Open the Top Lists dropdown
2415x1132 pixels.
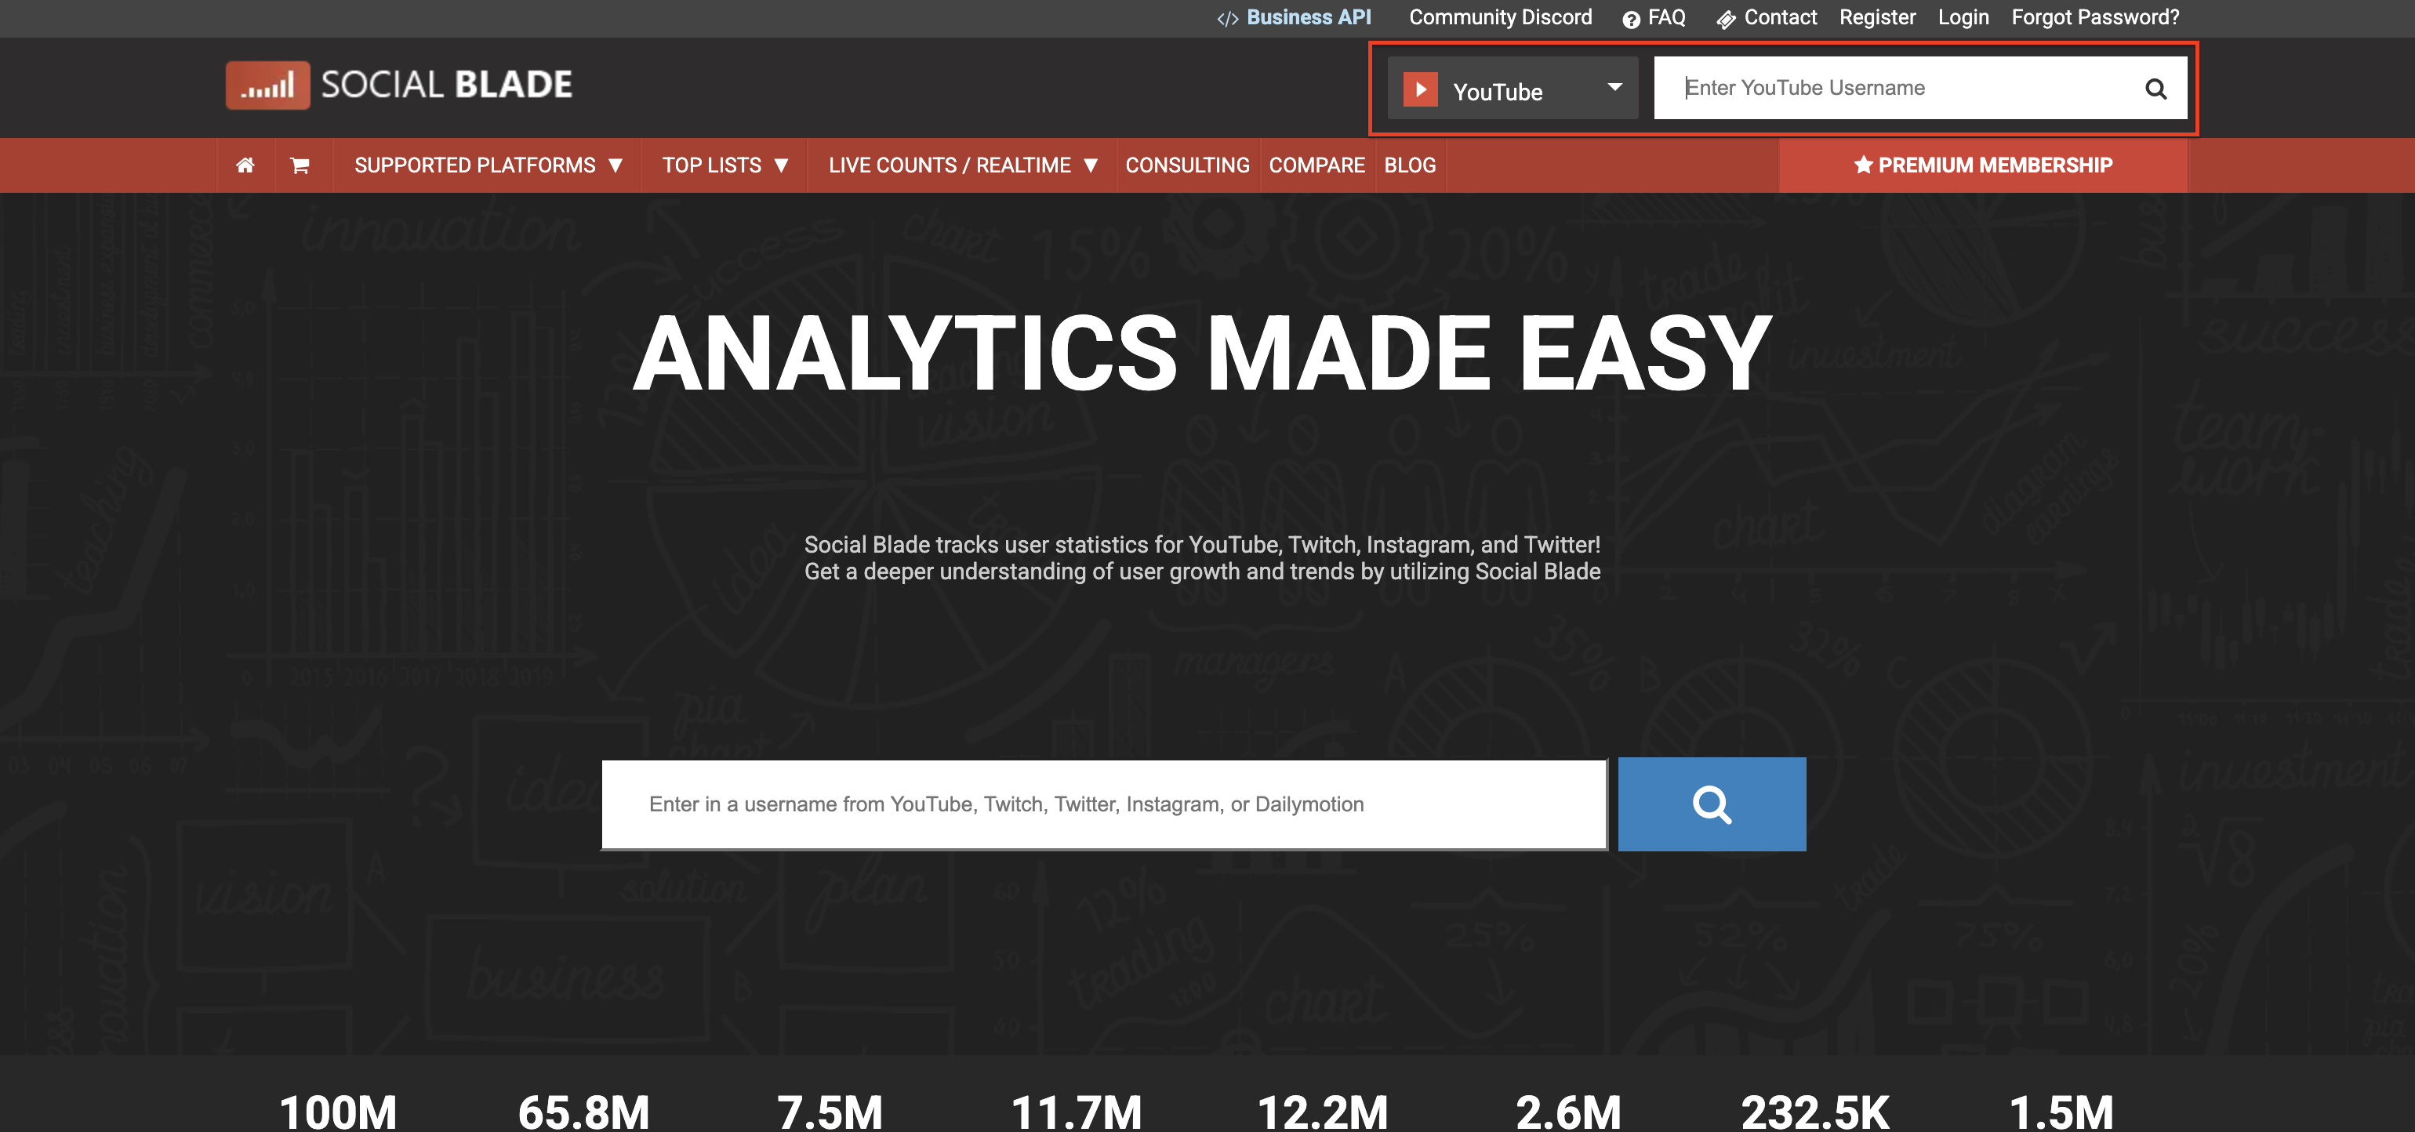pos(724,165)
